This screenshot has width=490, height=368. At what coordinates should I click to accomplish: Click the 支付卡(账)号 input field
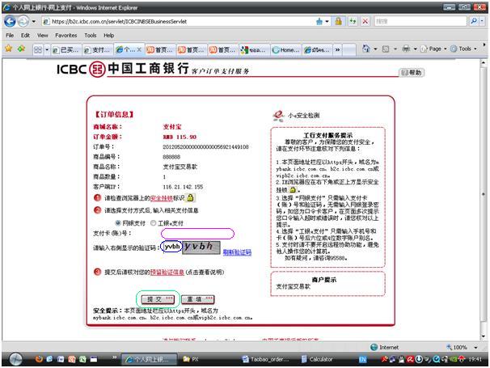coord(197,234)
